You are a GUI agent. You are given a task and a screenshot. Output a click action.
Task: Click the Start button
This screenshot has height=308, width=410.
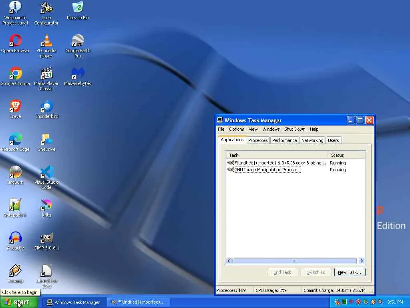[19, 302]
